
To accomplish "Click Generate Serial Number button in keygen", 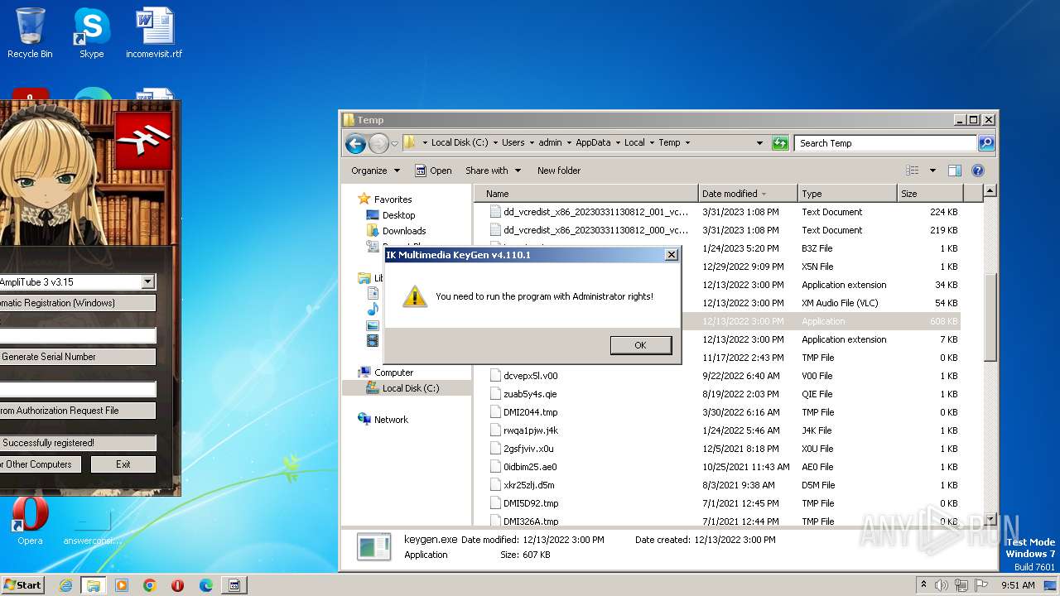I will click(78, 357).
